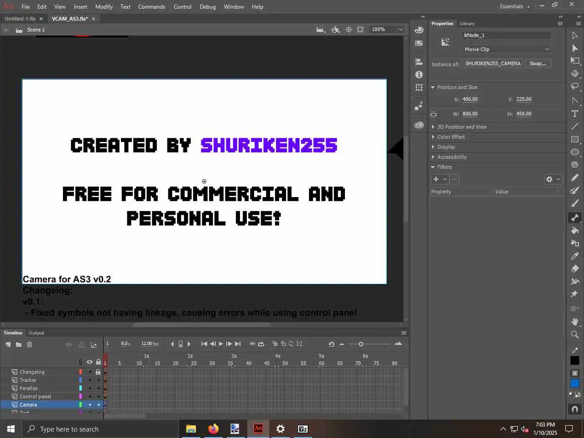Adjust the timeline zoom slider
584x438 pixels.
coord(360,344)
